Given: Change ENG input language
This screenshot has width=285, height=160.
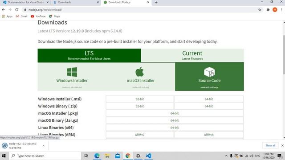Looking at the screenshot, I should [x=257, y=156].
